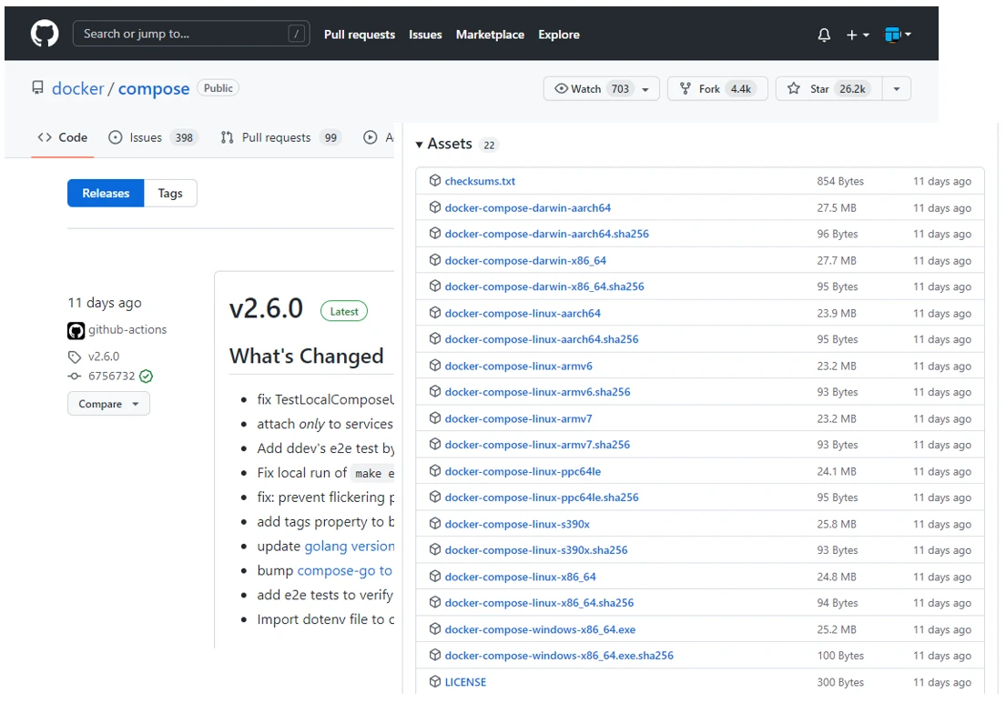
Task: Click the fork icon on Fork button
Action: [x=686, y=89]
